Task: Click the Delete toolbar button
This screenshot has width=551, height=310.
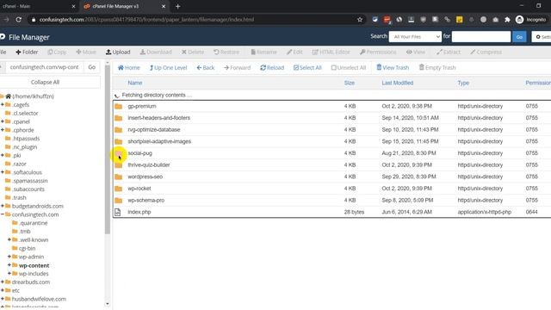Action: (193, 52)
